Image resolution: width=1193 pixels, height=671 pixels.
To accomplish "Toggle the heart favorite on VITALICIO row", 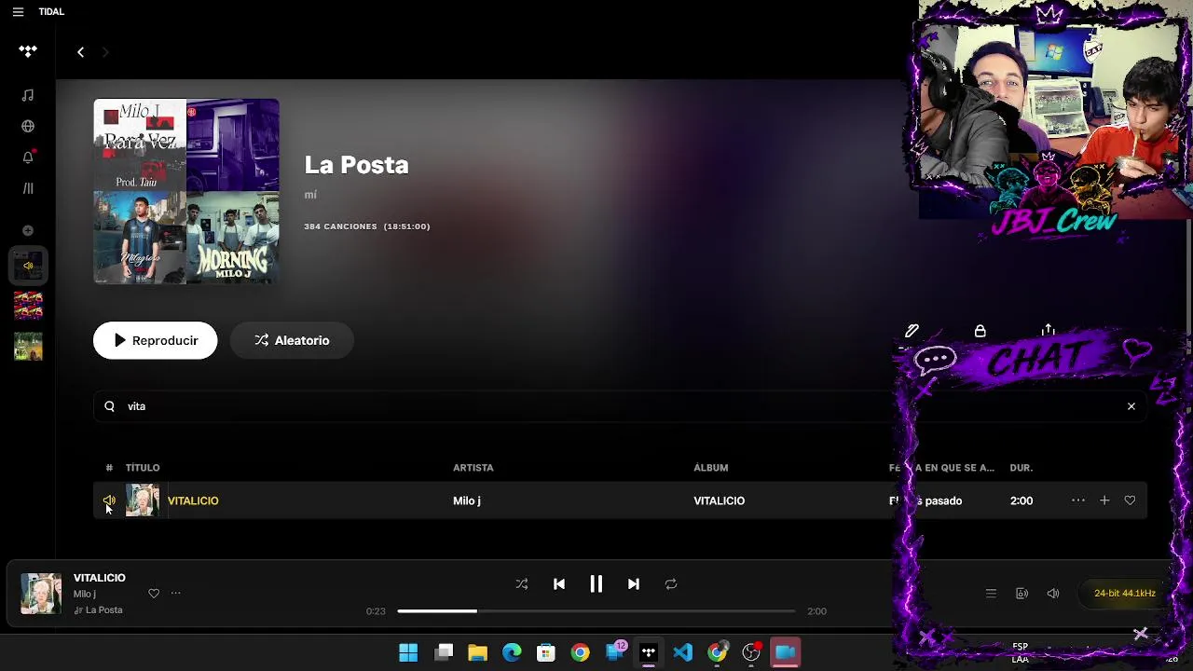I will (1130, 500).
